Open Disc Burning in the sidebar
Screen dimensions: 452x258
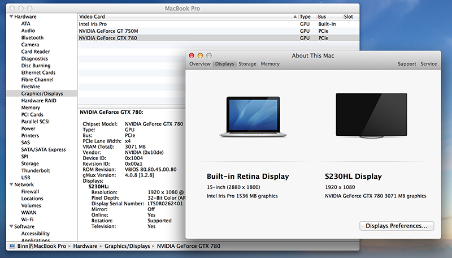coord(36,66)
